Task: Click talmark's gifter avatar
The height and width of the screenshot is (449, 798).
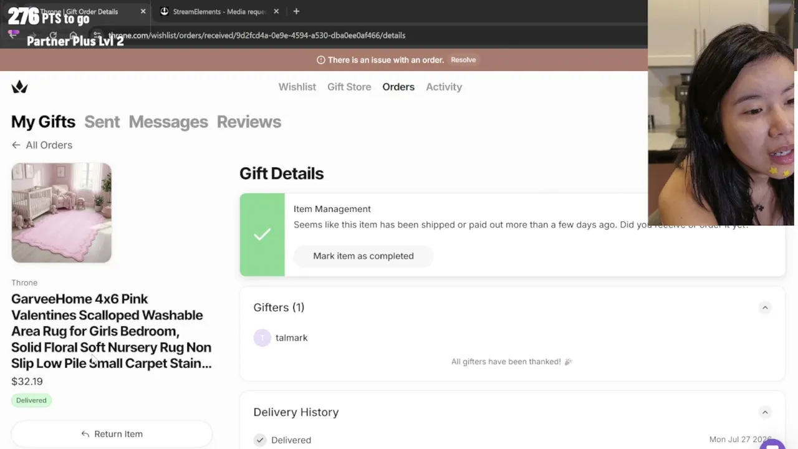Action: point(262,337)
